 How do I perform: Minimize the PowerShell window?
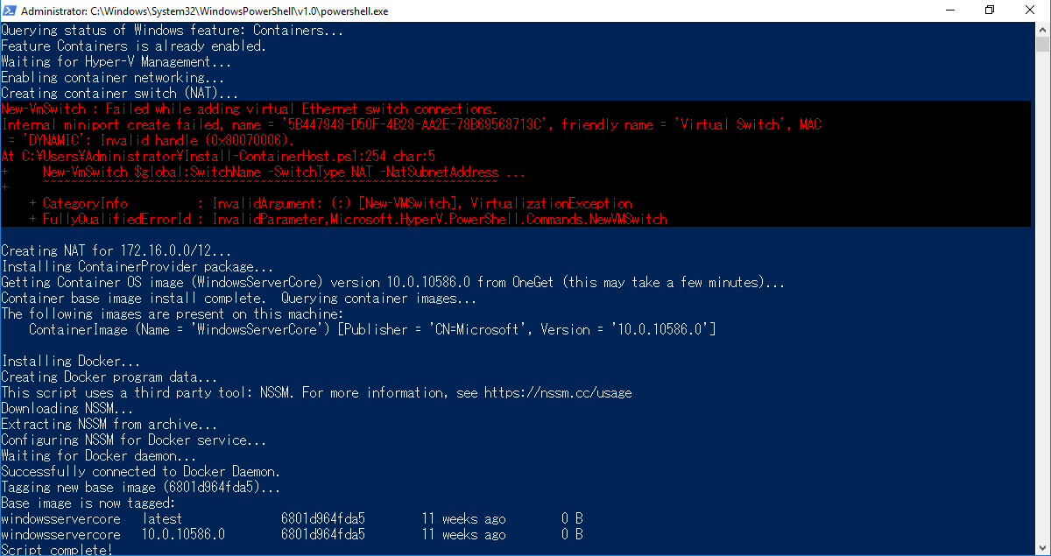pos(950,11)
